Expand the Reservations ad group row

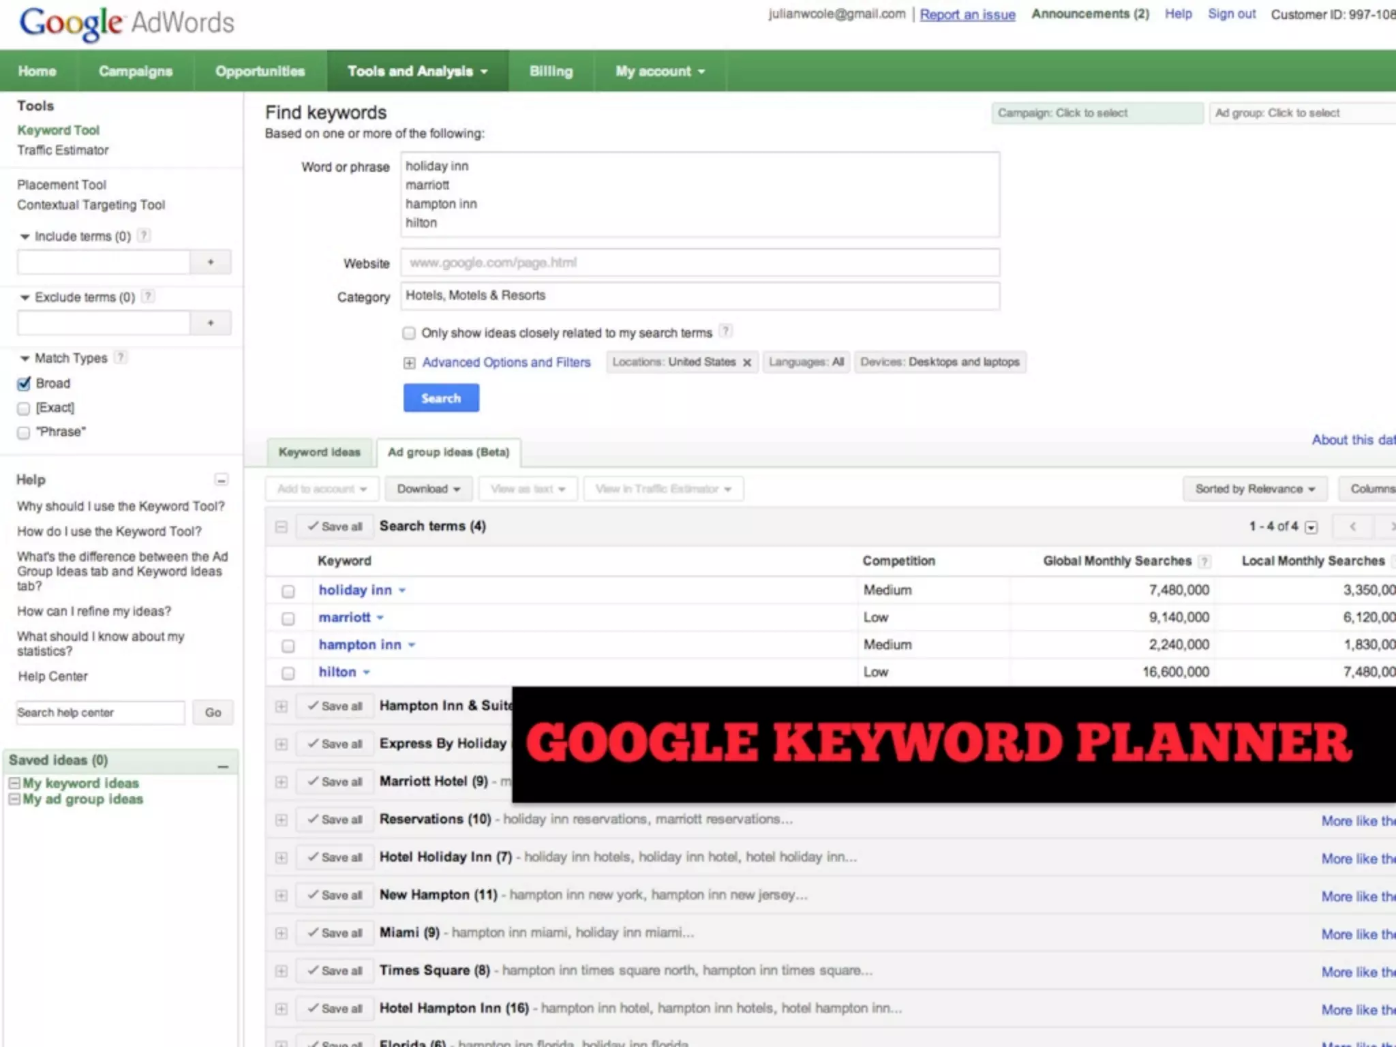point(282,820)
